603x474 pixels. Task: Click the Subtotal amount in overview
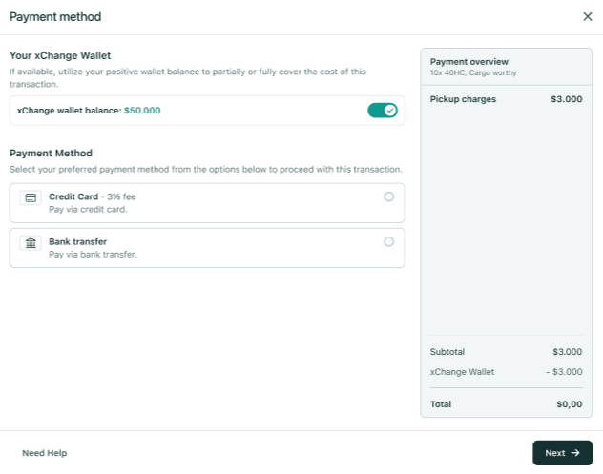(567, 352)
